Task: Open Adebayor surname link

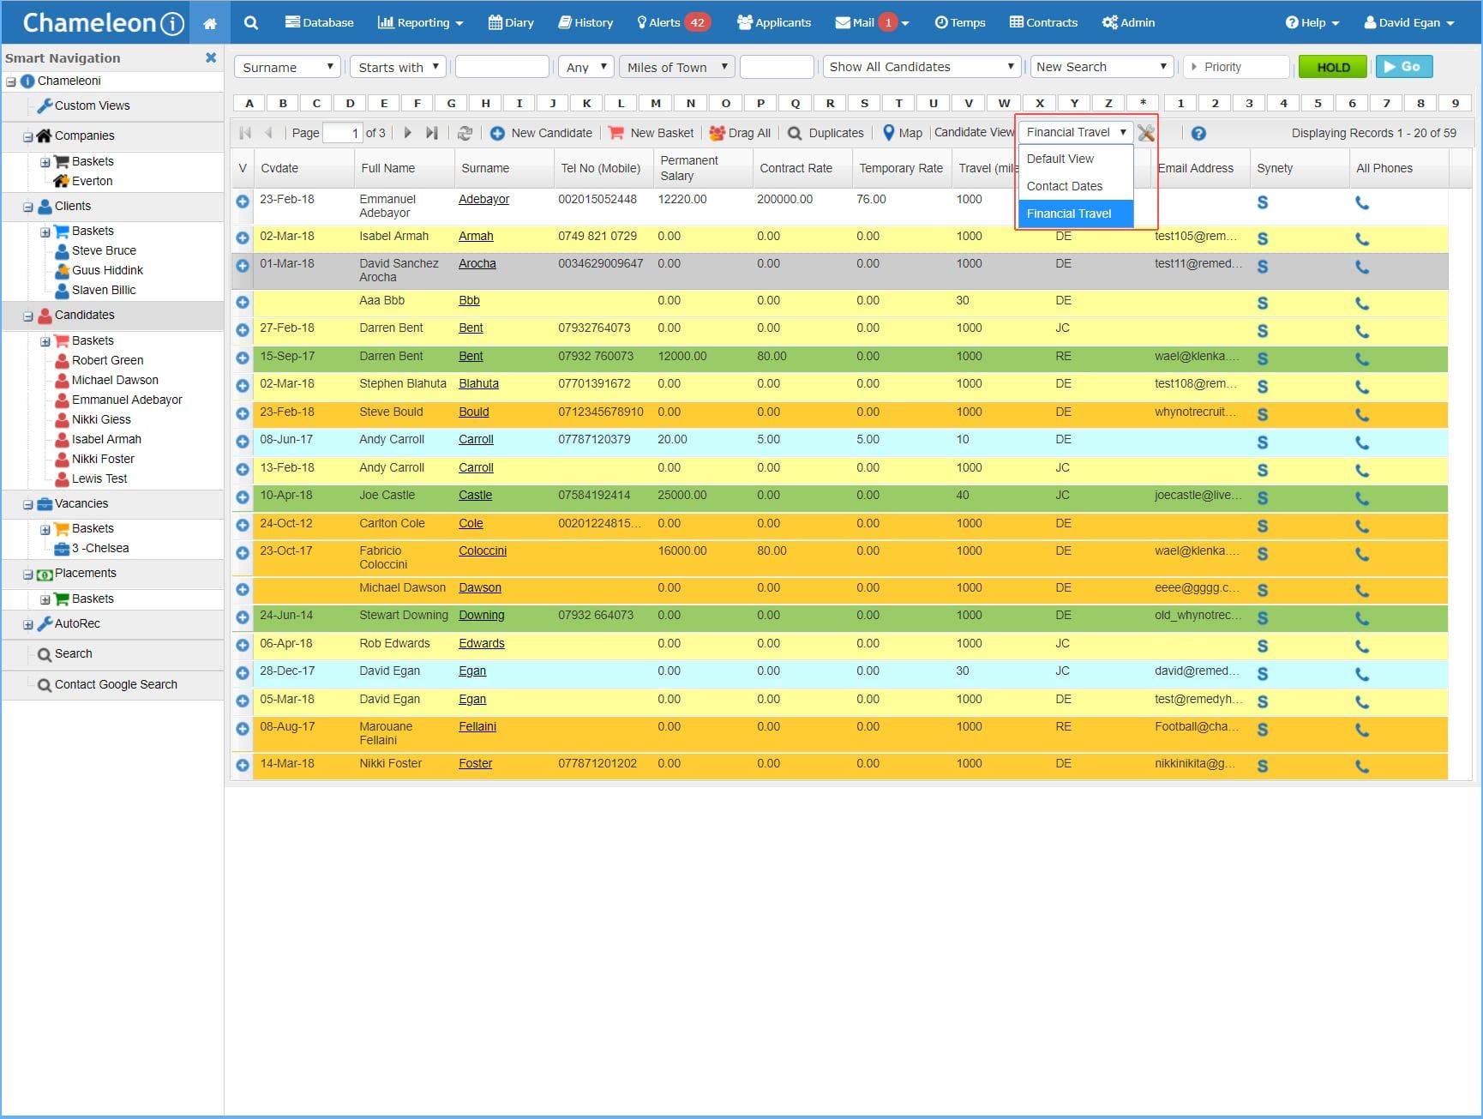Action: click(x=483, y=199)
